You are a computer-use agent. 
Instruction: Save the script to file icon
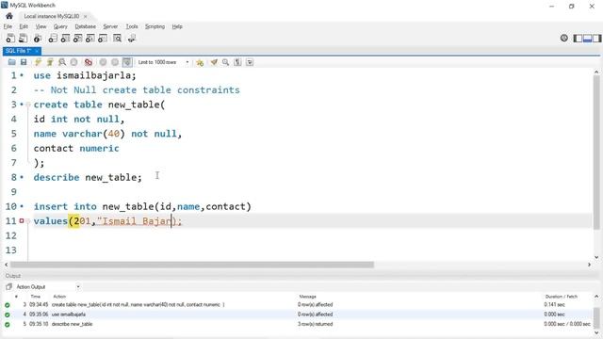(24, 62)
